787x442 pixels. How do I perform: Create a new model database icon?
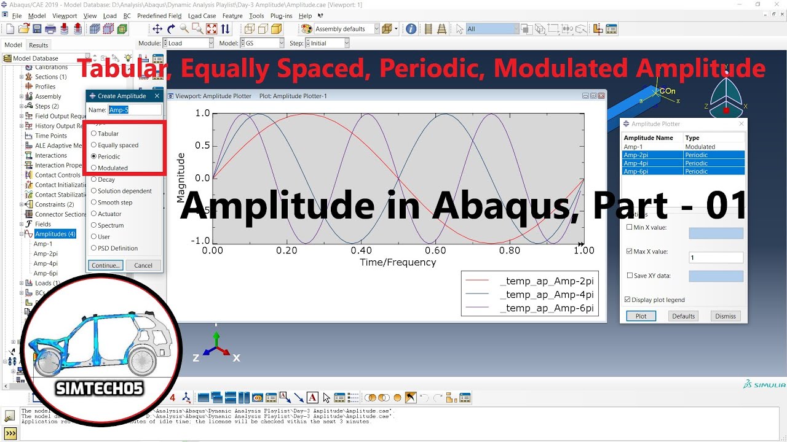click(x=10, y=29)
